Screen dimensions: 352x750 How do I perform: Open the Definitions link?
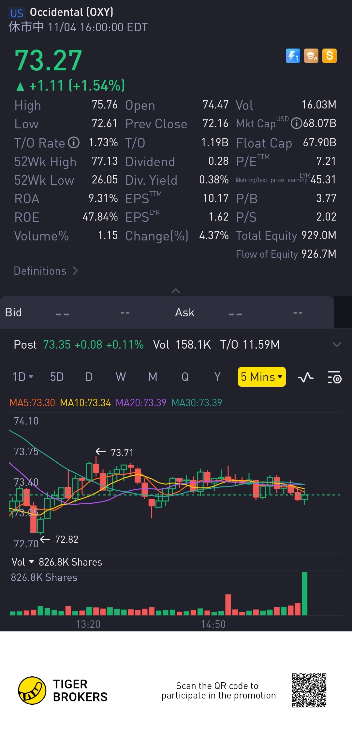(x=46, y=271)
